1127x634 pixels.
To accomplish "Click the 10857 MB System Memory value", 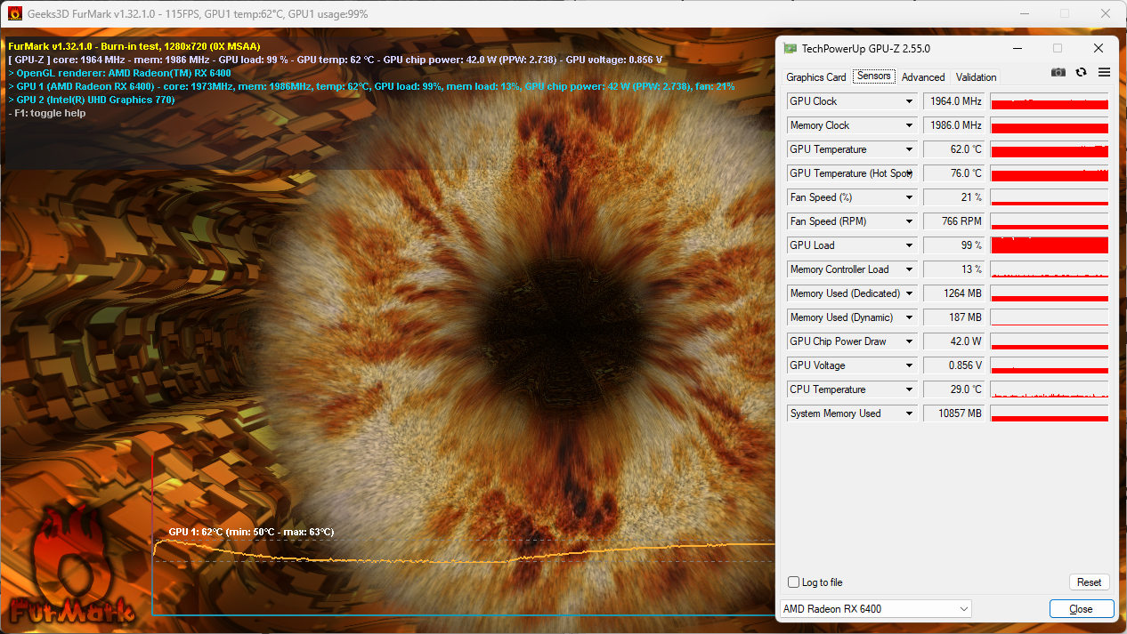I will point(954,413).
